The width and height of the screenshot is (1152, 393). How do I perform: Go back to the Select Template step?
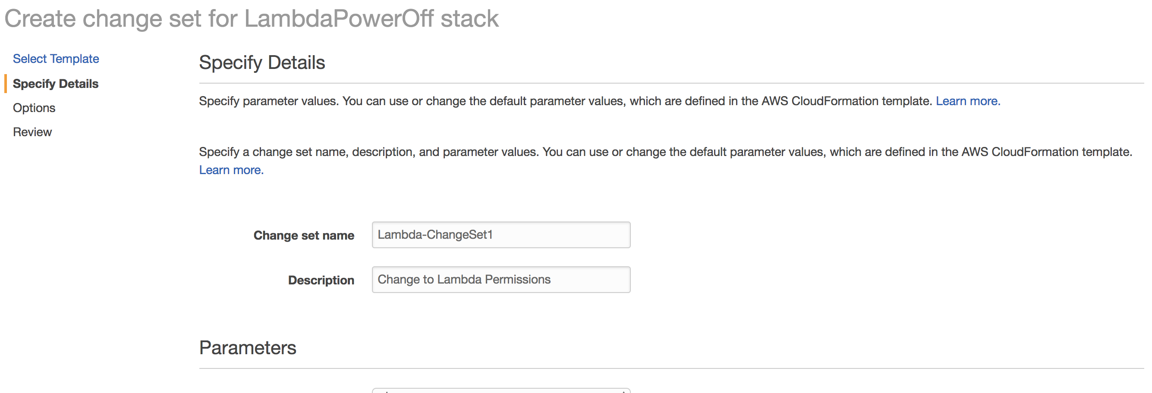click(56, 59)
